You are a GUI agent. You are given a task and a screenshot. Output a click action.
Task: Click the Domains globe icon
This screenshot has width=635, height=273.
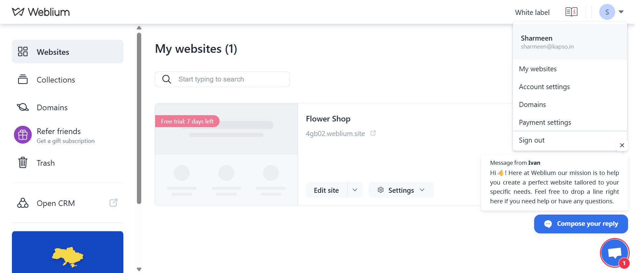tap(22, 107)
